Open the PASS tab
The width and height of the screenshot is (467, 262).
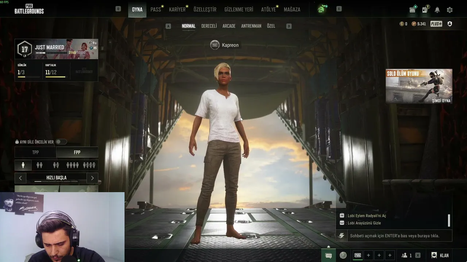point(156,9)
